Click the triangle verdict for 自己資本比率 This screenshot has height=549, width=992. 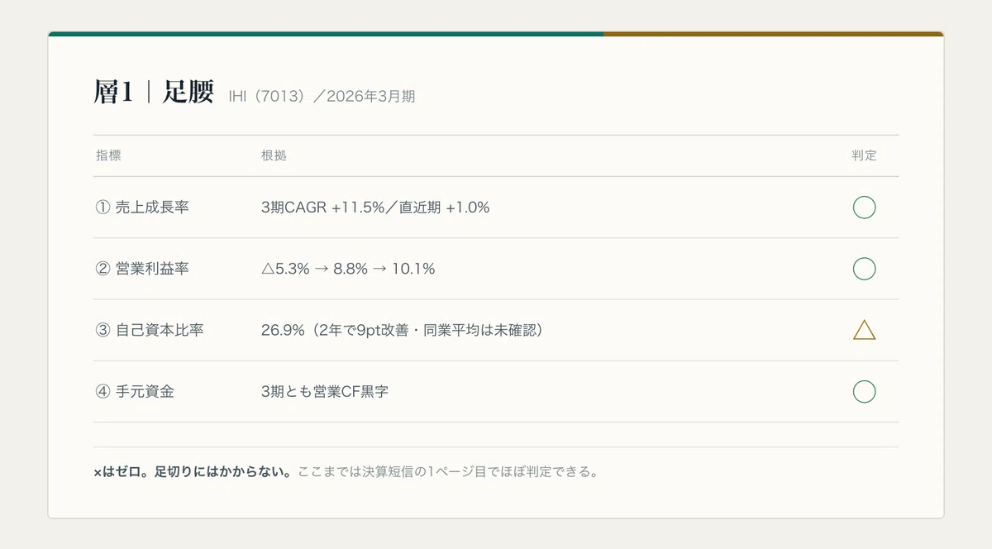tap(864, 330)
